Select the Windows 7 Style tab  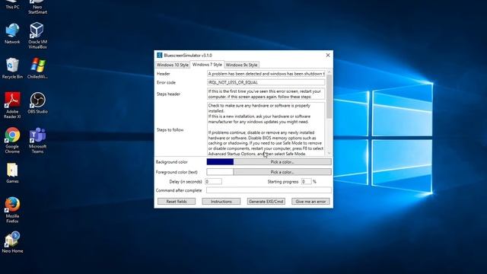tap(207, 64)
